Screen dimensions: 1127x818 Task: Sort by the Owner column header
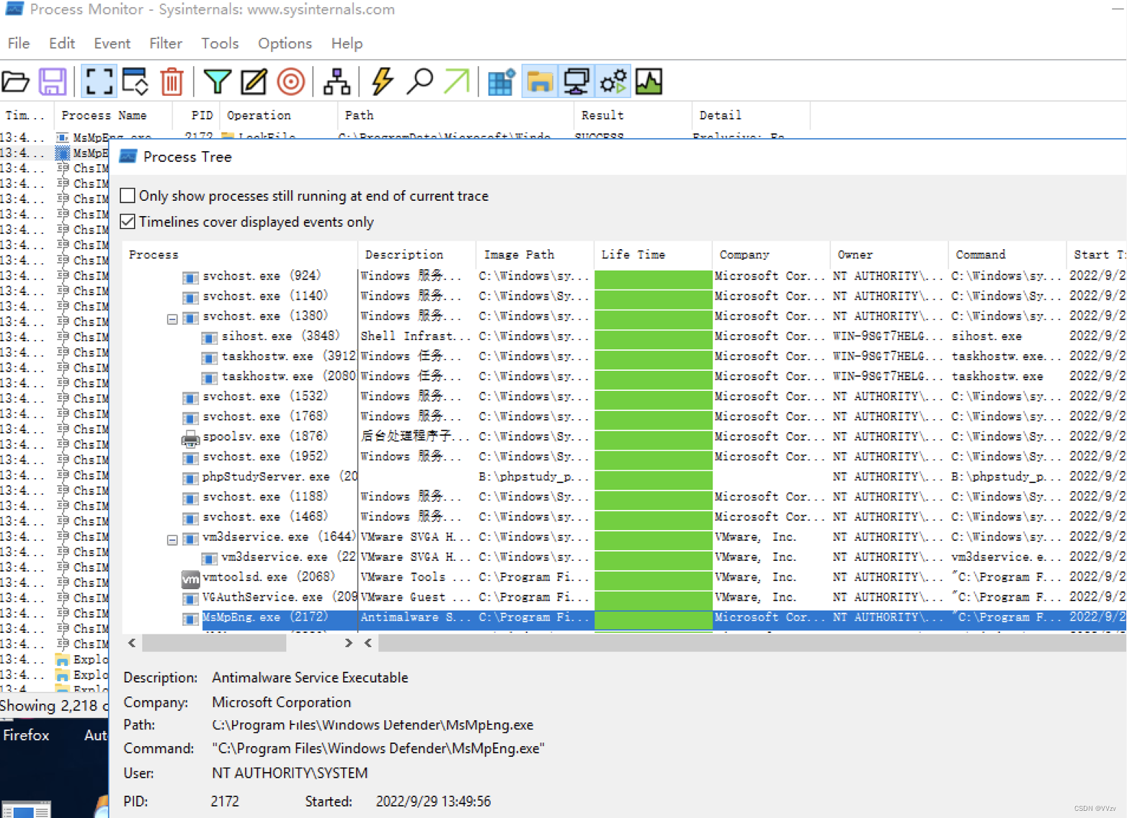coord(890,254)
